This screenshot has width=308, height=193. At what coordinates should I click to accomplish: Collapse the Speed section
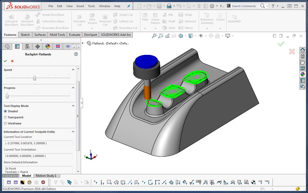pos(73,70)
